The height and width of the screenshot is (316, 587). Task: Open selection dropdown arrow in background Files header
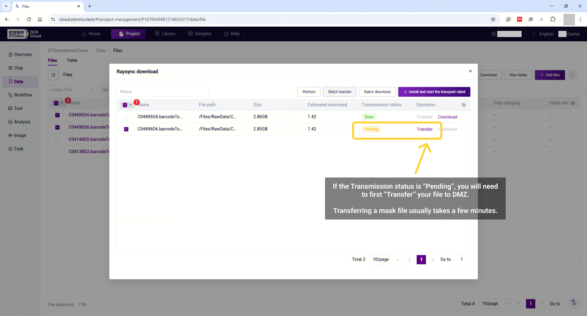pos(62,103)
